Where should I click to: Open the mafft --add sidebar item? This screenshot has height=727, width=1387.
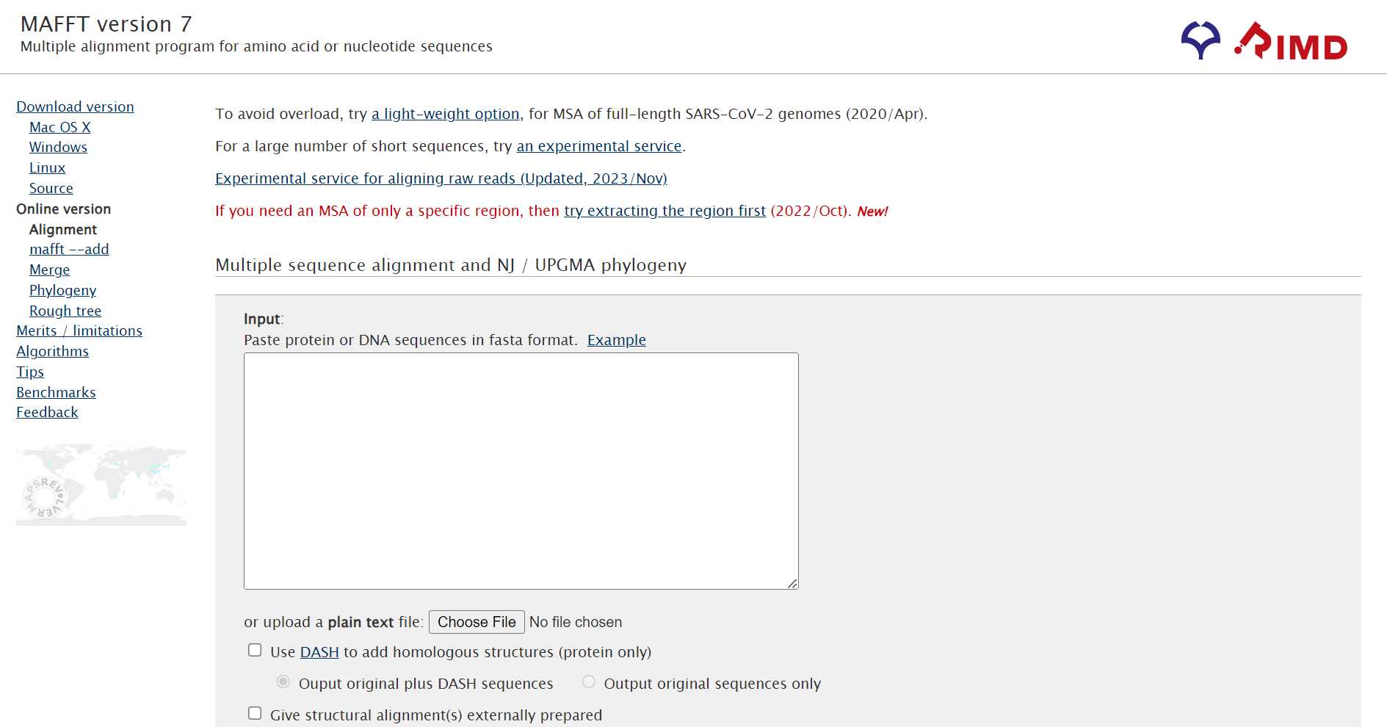tap(69, 249)
